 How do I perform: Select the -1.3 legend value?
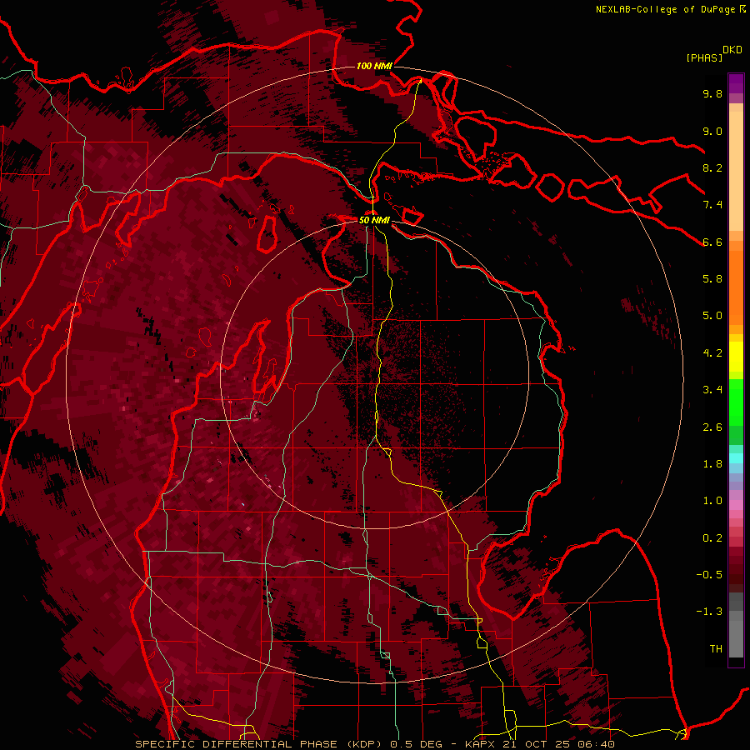coord(709,612)
